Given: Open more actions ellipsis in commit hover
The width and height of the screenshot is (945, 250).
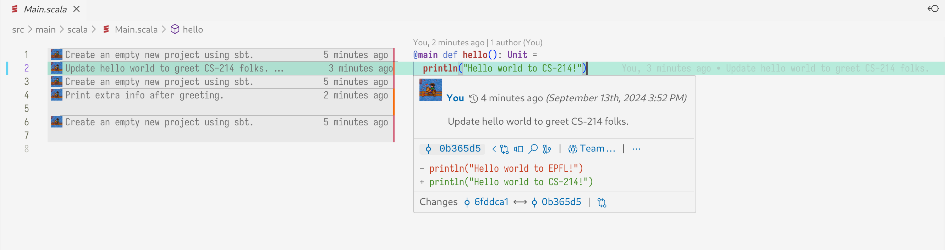Looking at the screenshot, I should pyautogui.click(x=636, y=149).
